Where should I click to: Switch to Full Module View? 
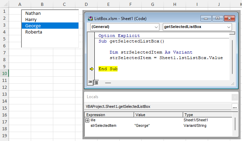click(96, 82)
